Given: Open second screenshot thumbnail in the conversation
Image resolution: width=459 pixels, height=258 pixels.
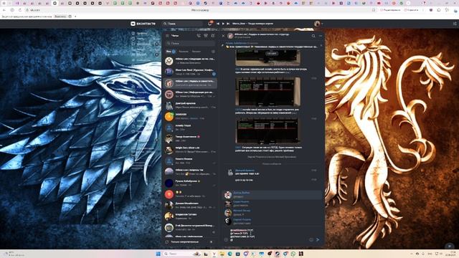Looking at the screenshot, I should click(268, 92).
